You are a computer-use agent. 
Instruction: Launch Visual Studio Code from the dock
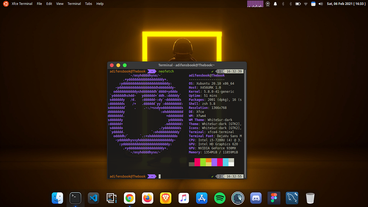[x=94, y=198]
